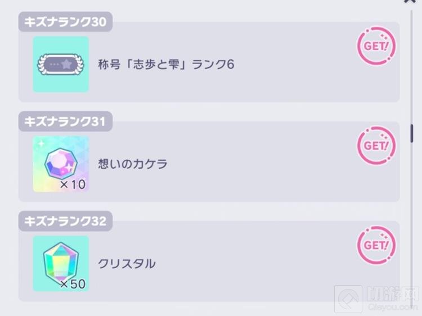422x316 pixels.
Task: Claim the Kizuna Rank 30 GET reward
Action: point(376,47)
